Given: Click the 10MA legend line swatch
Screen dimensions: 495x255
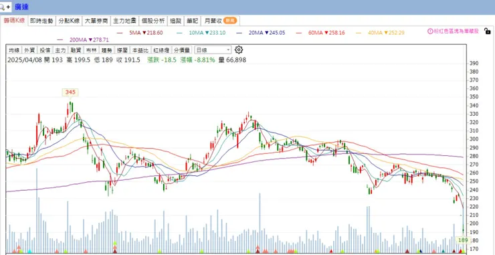Looking at the screenshot, I should 180,33.
